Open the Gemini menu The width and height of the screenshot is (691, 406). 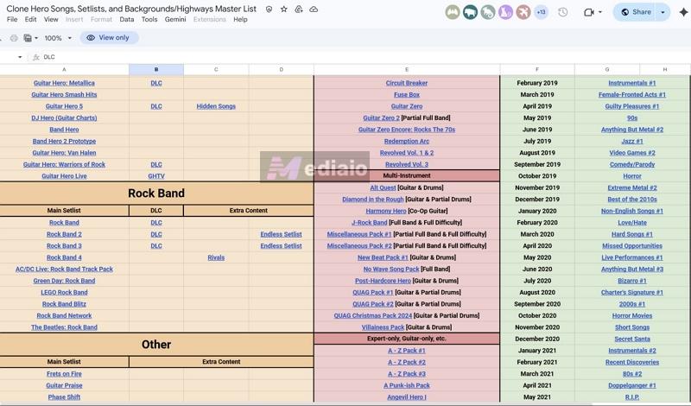(x=175, y=19)
